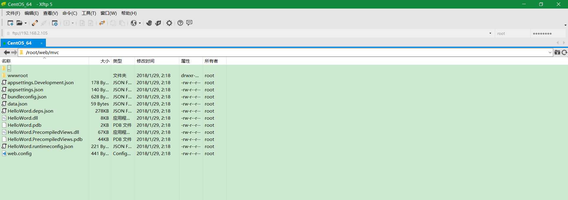Viewport: 568px width, 200px height.
Task: Expand the path history dropdown
Action: coord(550,53)
